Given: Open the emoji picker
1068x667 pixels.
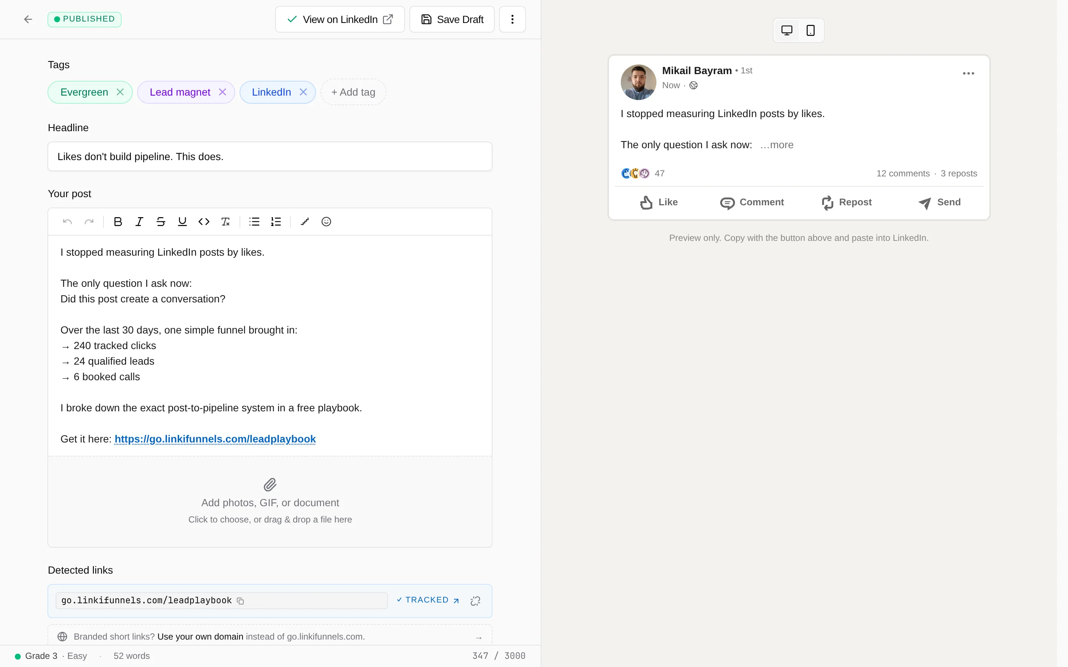Looking at the screenshot, I should coord(326,222).
